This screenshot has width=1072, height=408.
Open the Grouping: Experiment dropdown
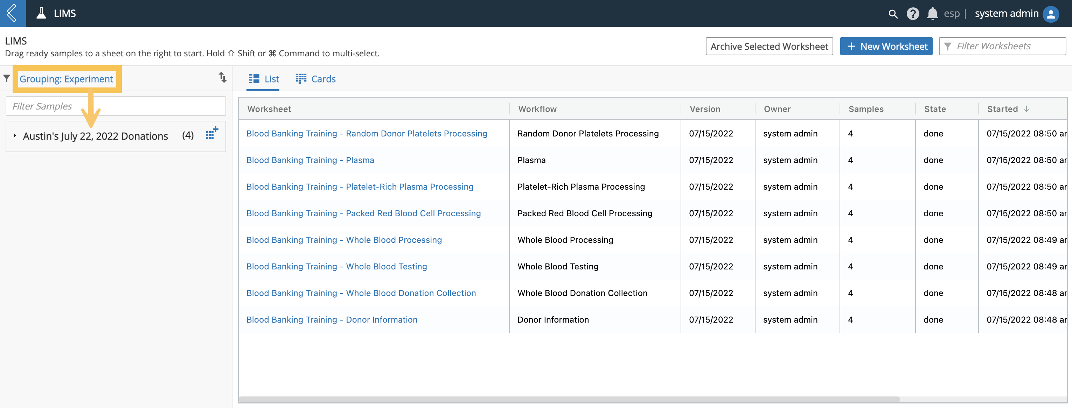tap(67, 79)
